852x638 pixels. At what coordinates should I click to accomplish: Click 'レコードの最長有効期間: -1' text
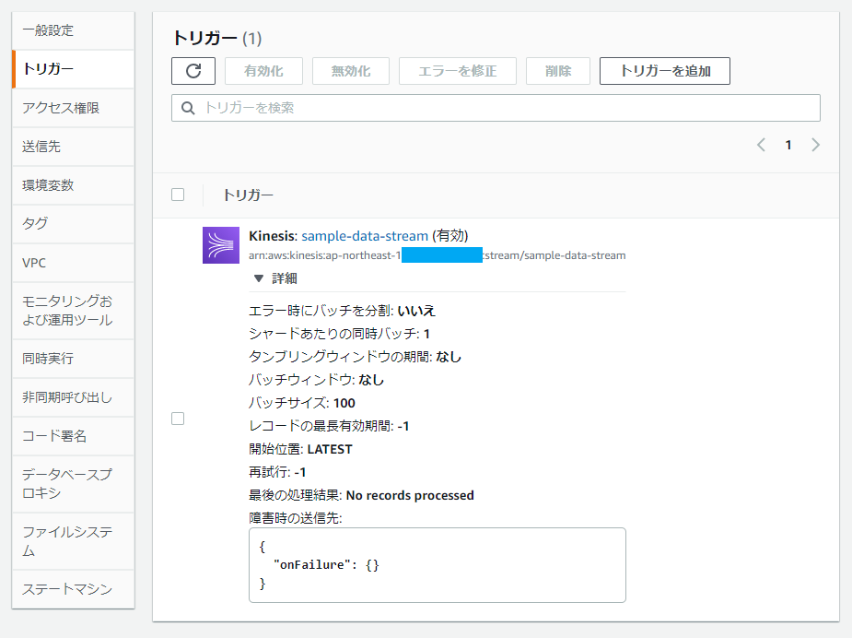coord(329,426)
